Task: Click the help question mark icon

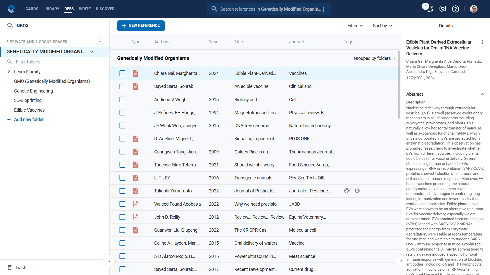Action: (x=455, y=9)
